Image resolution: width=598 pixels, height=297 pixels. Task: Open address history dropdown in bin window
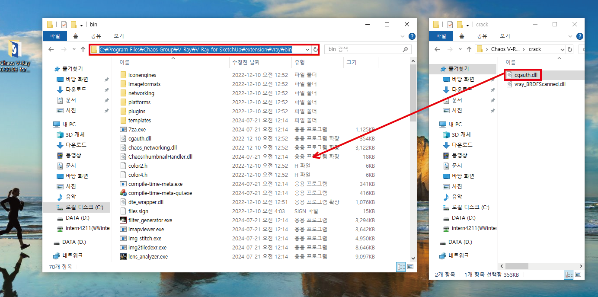click(x=307, y=50)
